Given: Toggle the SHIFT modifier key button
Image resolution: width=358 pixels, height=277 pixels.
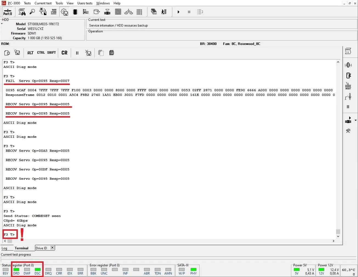Looking at the screenshot, I should point(51,53).
